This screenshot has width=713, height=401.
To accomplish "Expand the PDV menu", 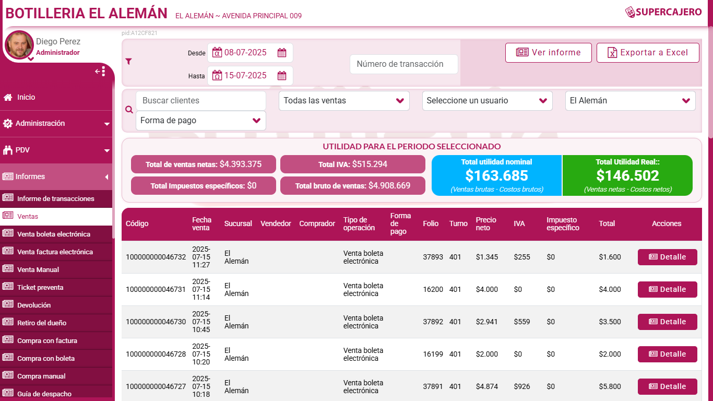I will 56,150.
